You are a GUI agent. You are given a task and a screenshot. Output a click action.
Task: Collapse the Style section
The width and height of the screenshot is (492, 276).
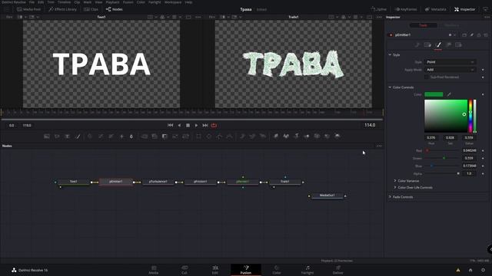click(390, 54)
